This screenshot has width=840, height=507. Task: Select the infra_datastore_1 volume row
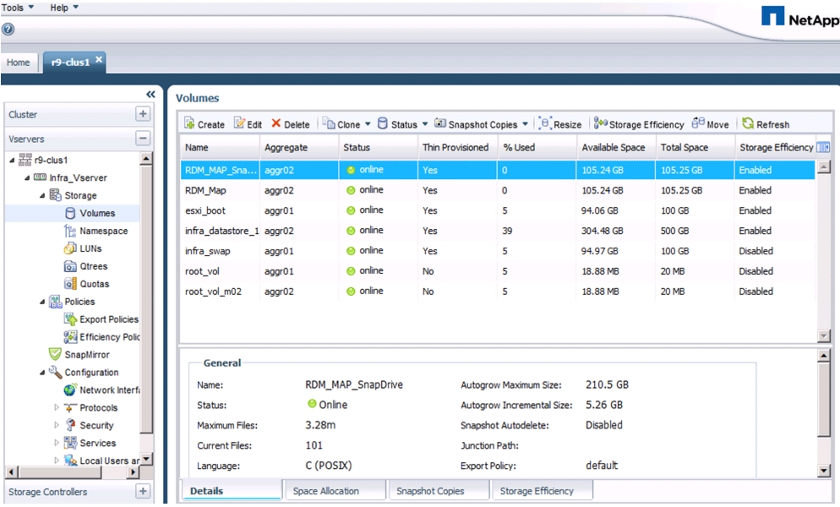point(498,231)
